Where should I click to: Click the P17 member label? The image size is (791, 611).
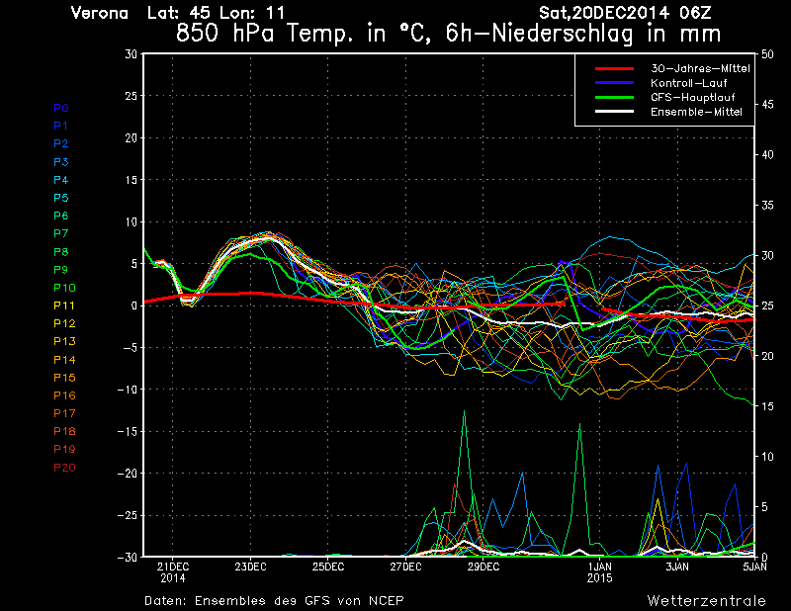tap(64, 413)
